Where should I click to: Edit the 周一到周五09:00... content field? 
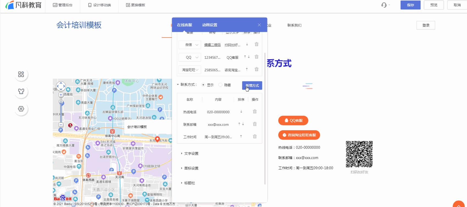click(x=218, y=137)
